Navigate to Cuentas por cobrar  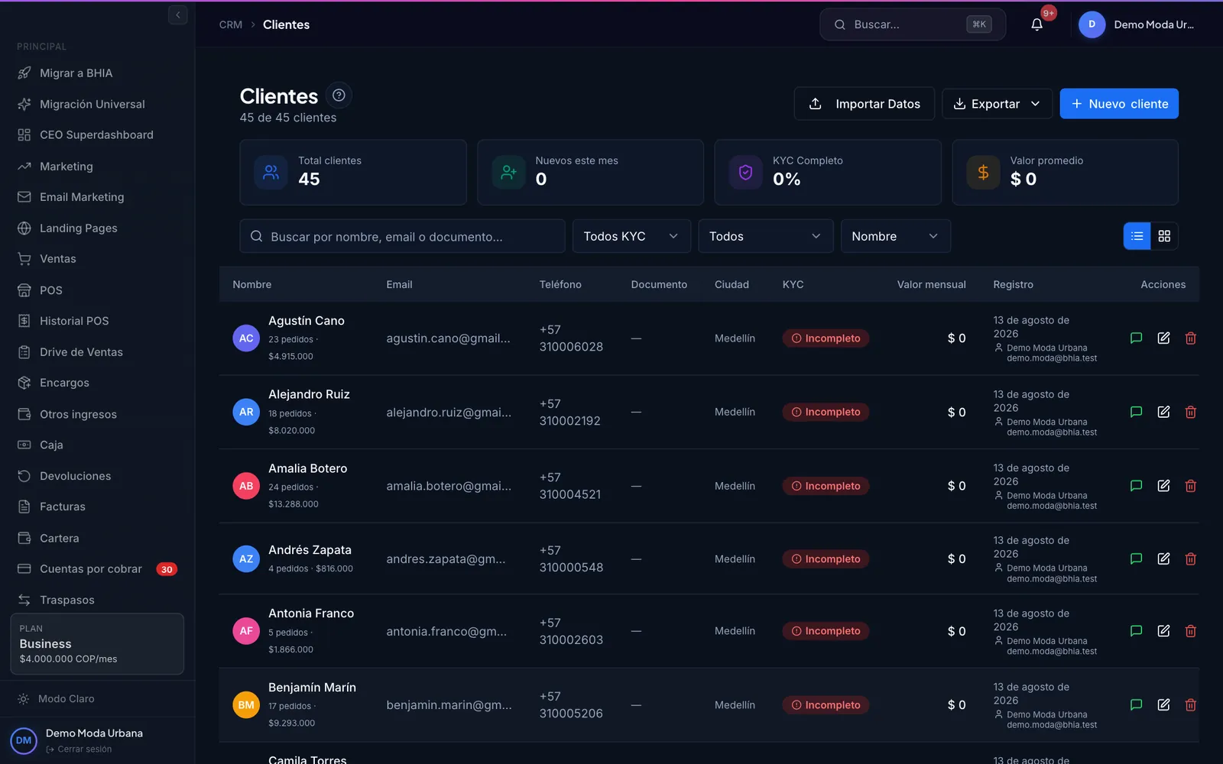coord(97,569)
